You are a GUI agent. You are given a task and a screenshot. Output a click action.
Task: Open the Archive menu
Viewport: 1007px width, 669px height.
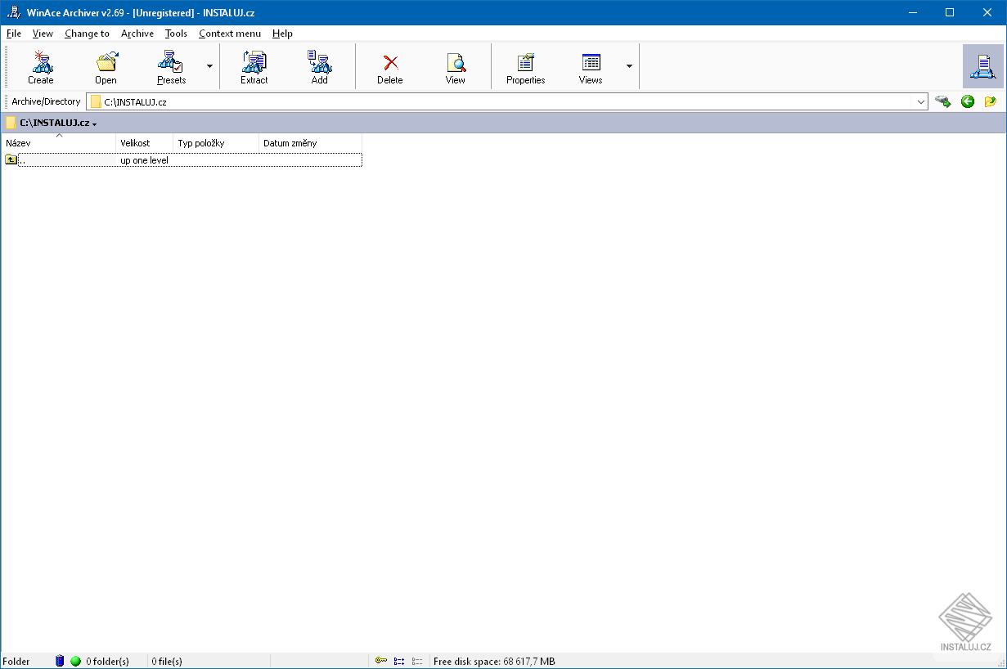point(137,34)
